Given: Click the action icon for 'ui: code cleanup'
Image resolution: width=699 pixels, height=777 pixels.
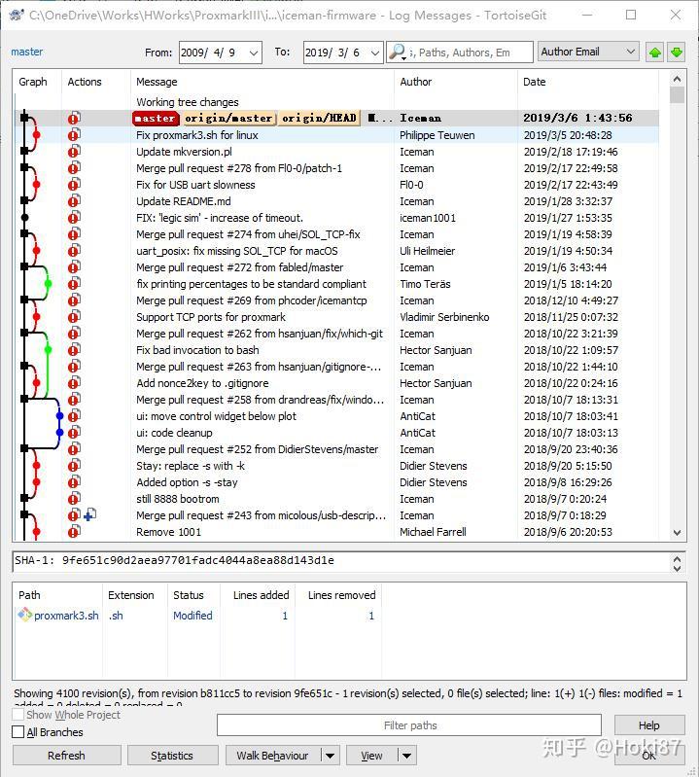Looking at the screenshot, I should (x=74, y=433).
